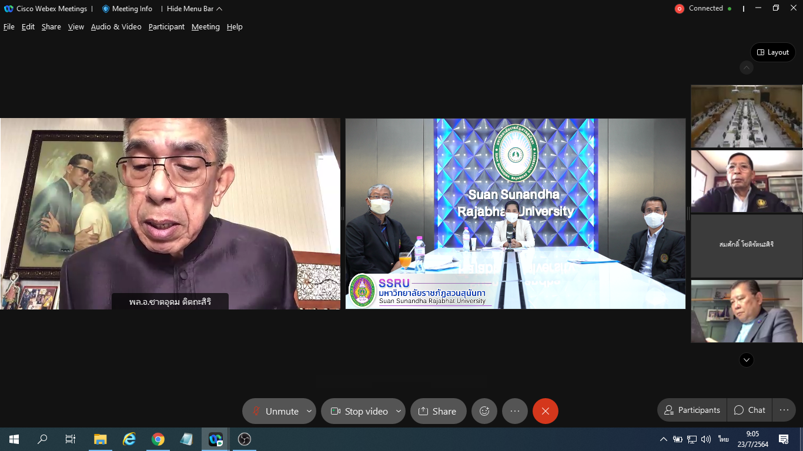Screen dimensions: 803x451
Task: Select the conference room video thumbnail
Action: click(746, 116)
